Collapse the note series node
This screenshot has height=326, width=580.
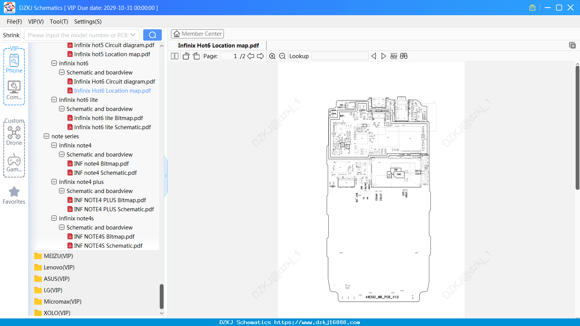point(46,136)
